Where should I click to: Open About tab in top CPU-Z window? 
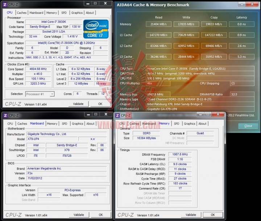90,13
